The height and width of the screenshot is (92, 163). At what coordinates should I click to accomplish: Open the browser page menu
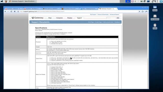click(143, 11)
